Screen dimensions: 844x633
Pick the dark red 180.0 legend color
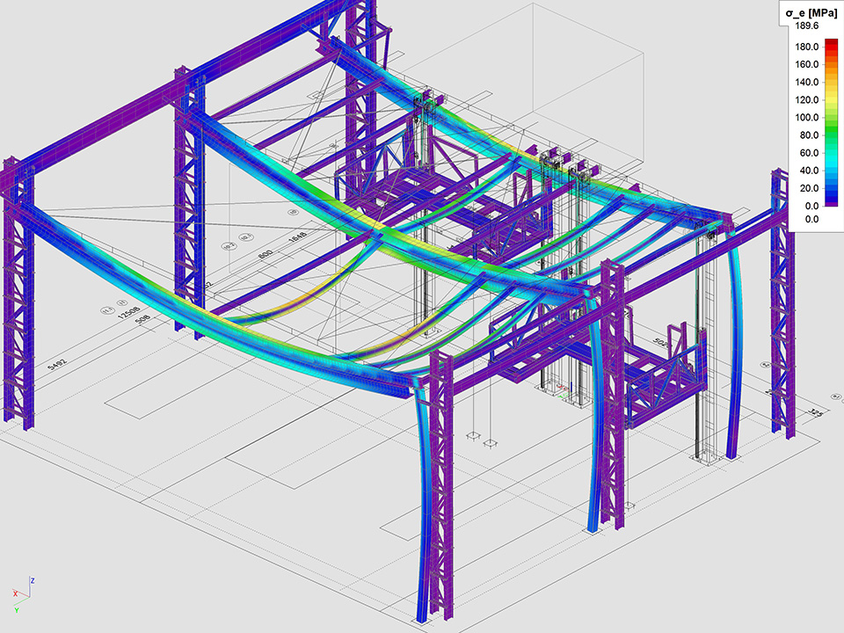point(832,47)
